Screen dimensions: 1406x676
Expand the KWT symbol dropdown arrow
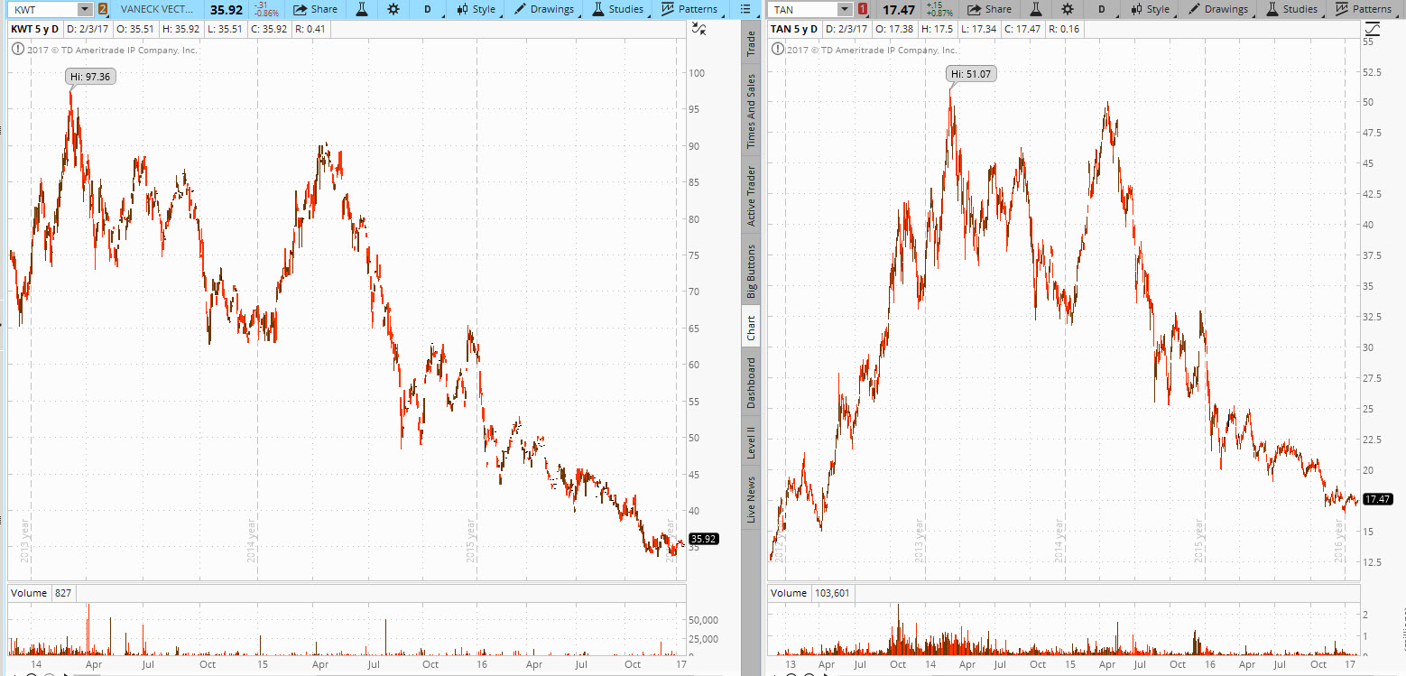84,9
